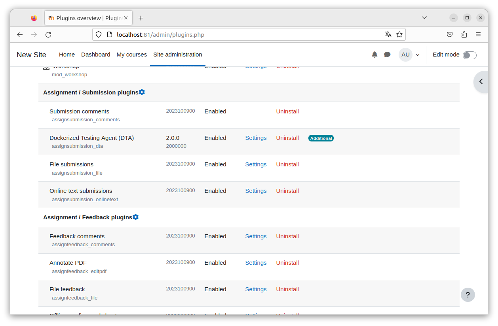Select the Plugins overview browser tab
The image size is (498, 326).
click(x=88, y=18)
